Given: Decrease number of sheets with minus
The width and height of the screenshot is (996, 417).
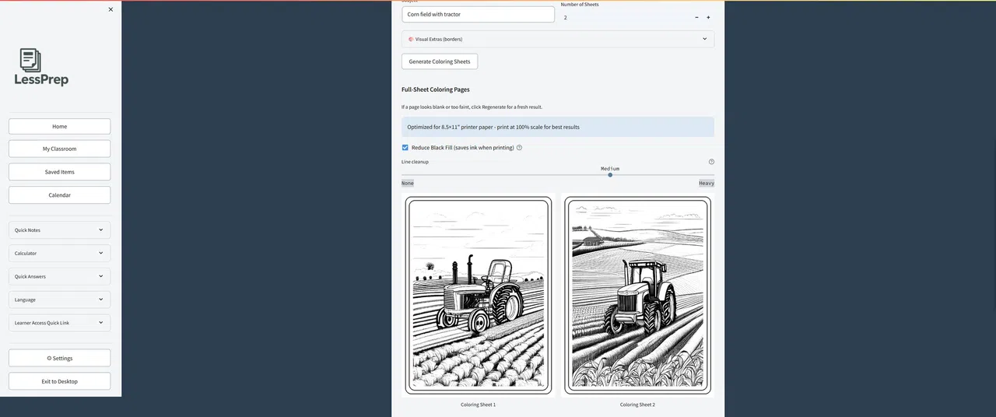Looking at the screenshot, I should point(696,17).
